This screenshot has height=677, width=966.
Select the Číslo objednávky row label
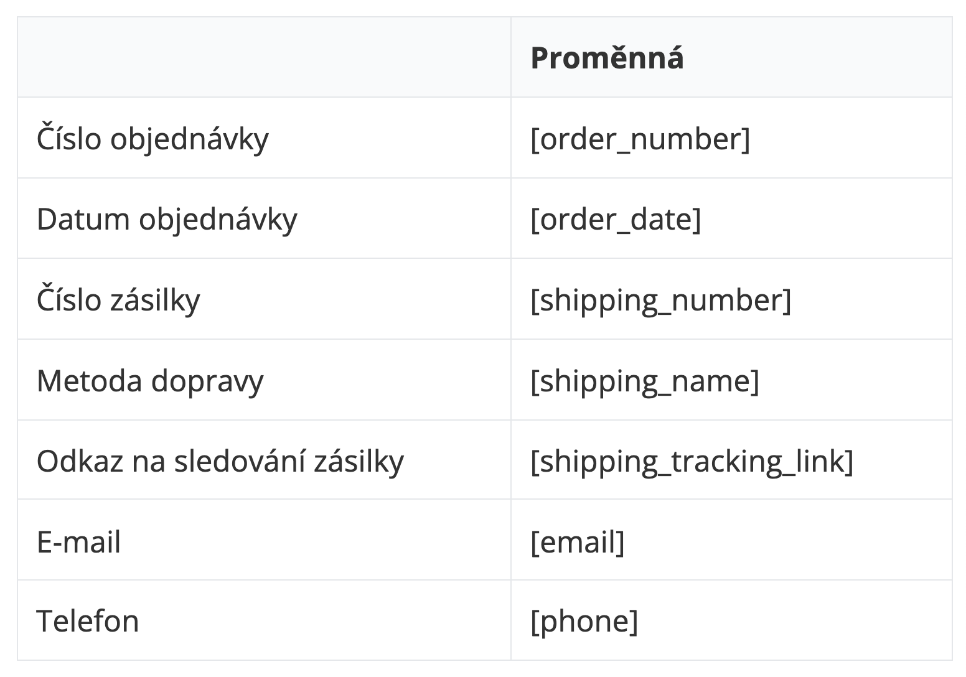click(152, 139)
